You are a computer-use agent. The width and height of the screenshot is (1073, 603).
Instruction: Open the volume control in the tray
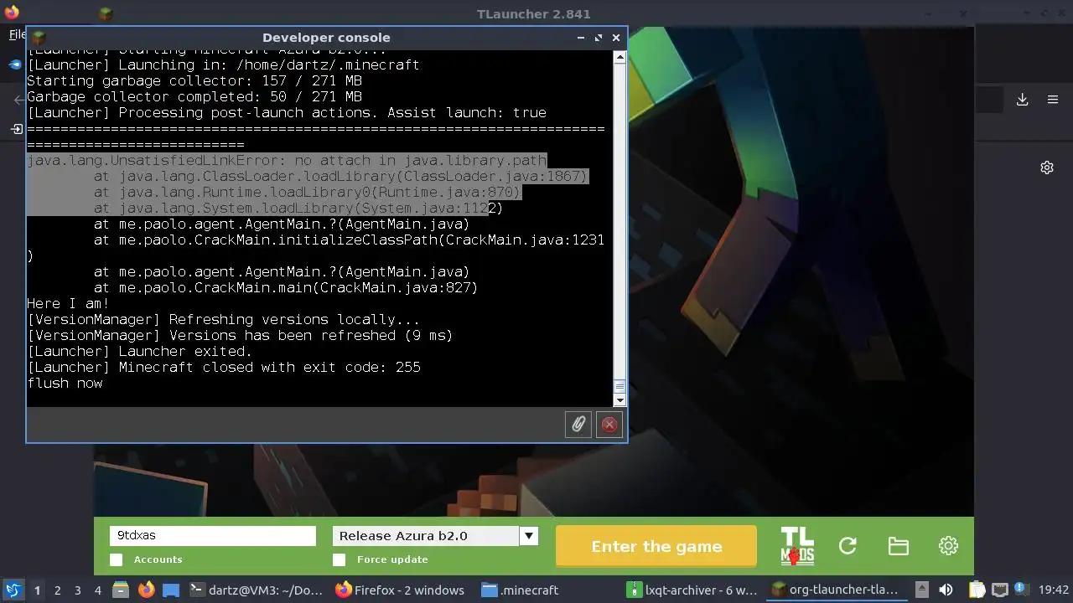click(x=946, y=590)
